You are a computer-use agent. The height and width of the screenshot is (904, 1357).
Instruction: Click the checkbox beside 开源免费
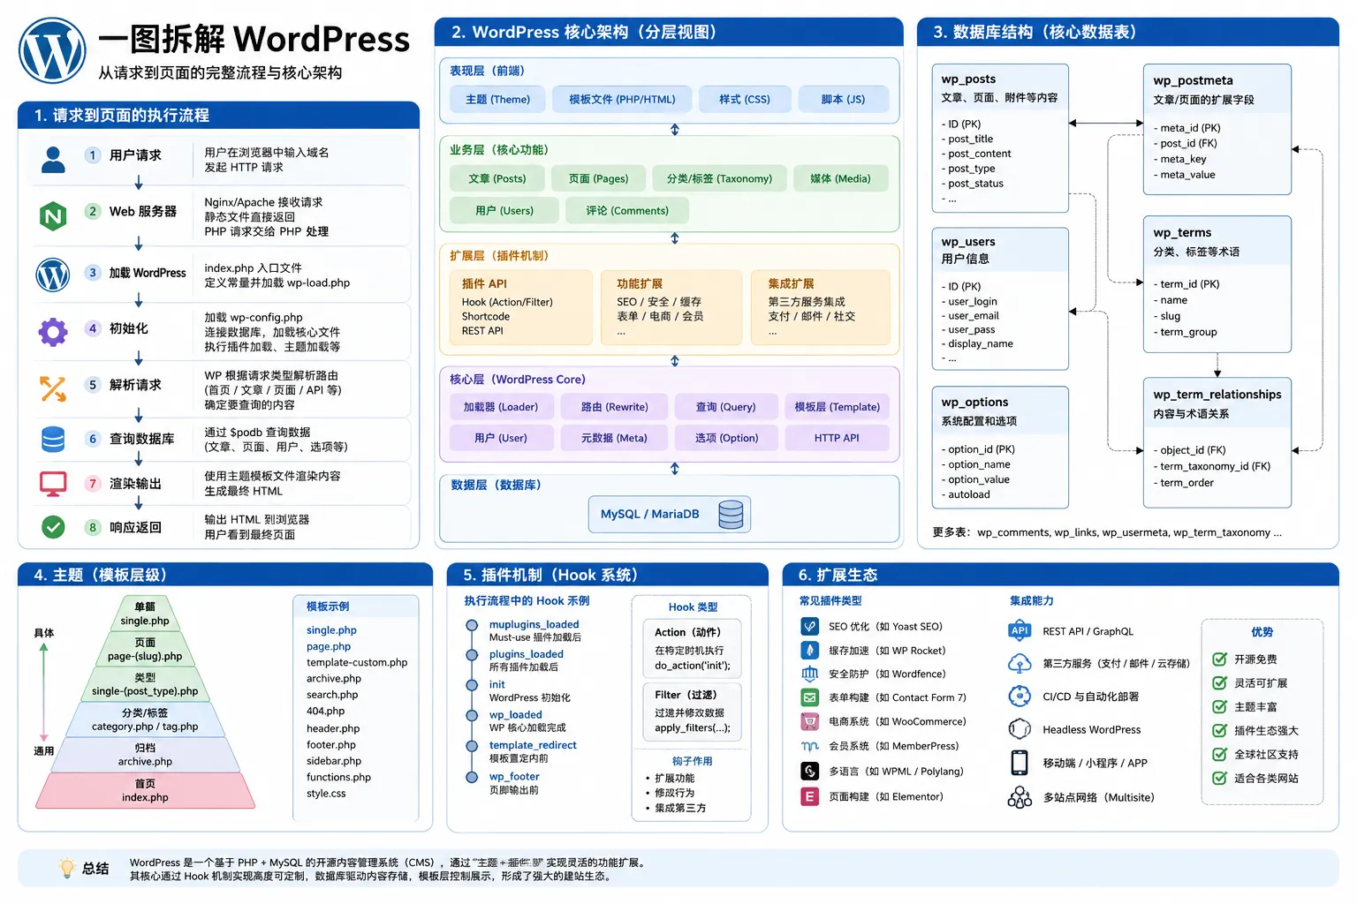pyautogui.click(x=1219, y=659)
